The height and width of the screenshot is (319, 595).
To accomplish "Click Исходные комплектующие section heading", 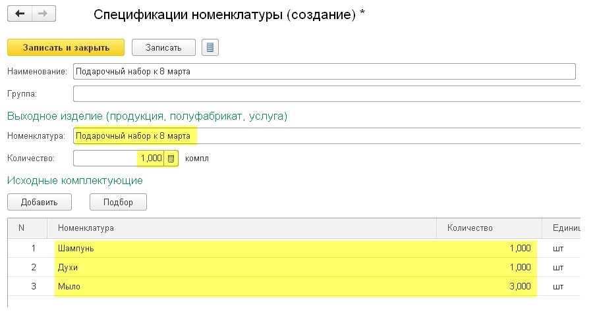I will (x=75, y=180).
